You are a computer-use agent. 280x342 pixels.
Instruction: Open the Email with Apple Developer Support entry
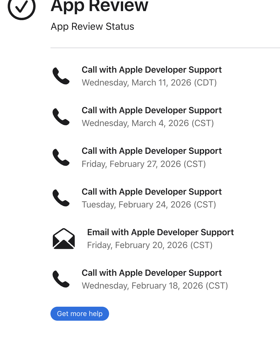160,232
